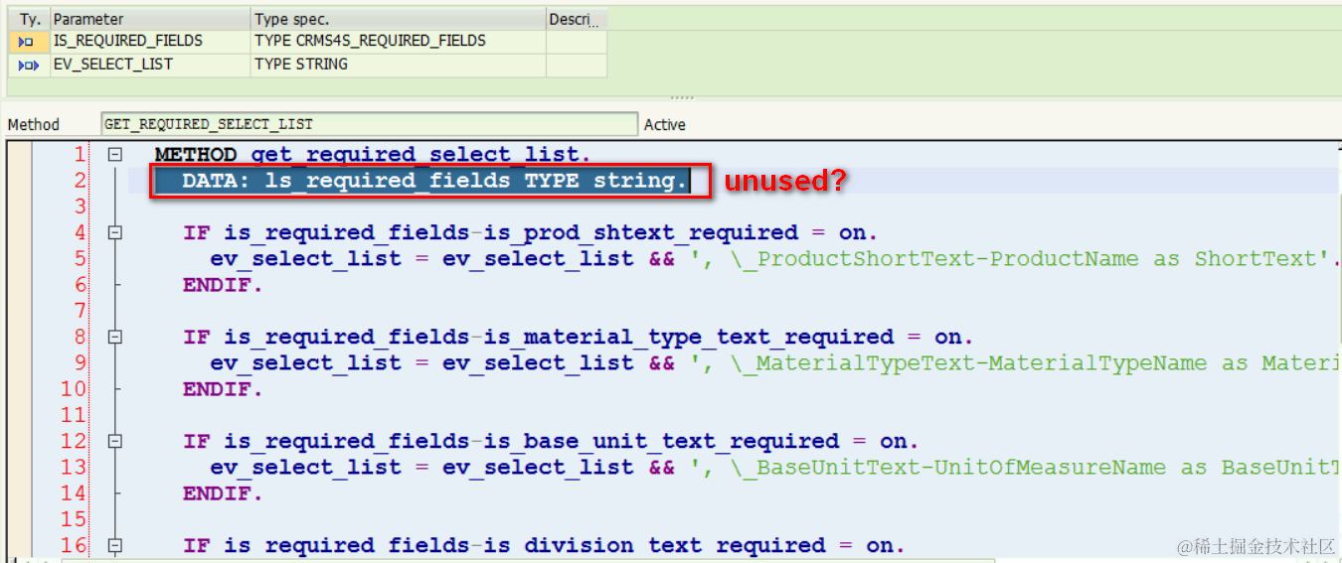The image size is (1342, 563).
Task: Collapse the METHOD get_required_select_list block
Action: [115, 155]
